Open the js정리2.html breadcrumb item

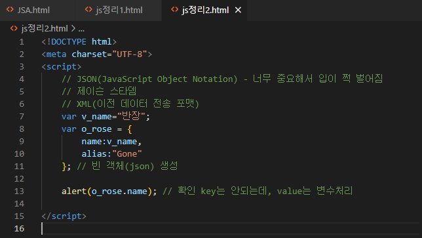[x=45, y=28]
